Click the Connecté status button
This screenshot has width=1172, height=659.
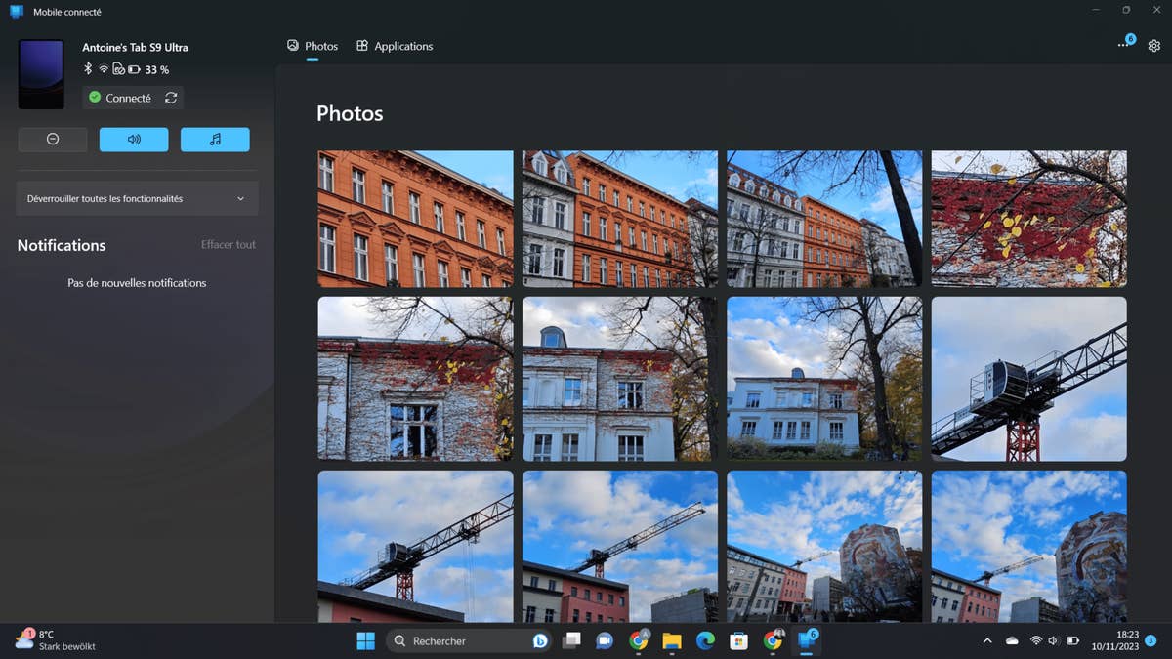coord(120,98)
